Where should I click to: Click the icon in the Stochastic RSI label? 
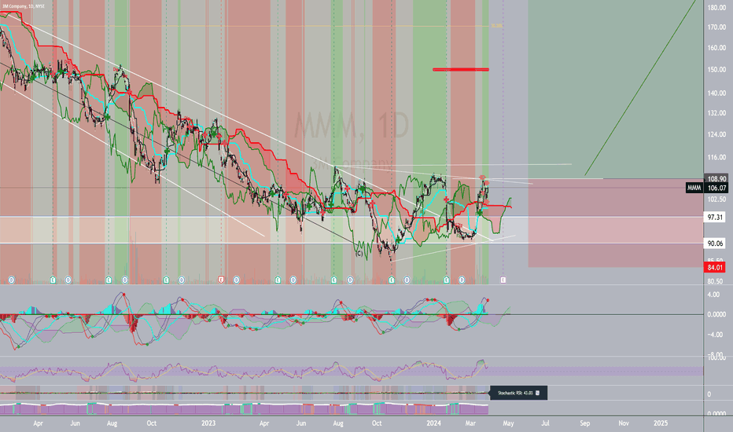pos(538,393)
